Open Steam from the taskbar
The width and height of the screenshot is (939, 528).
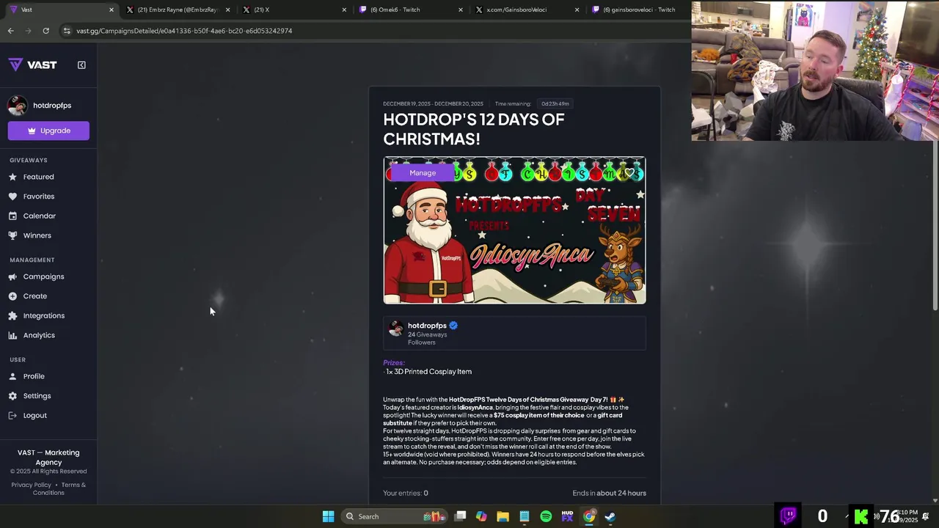point(610,516)
